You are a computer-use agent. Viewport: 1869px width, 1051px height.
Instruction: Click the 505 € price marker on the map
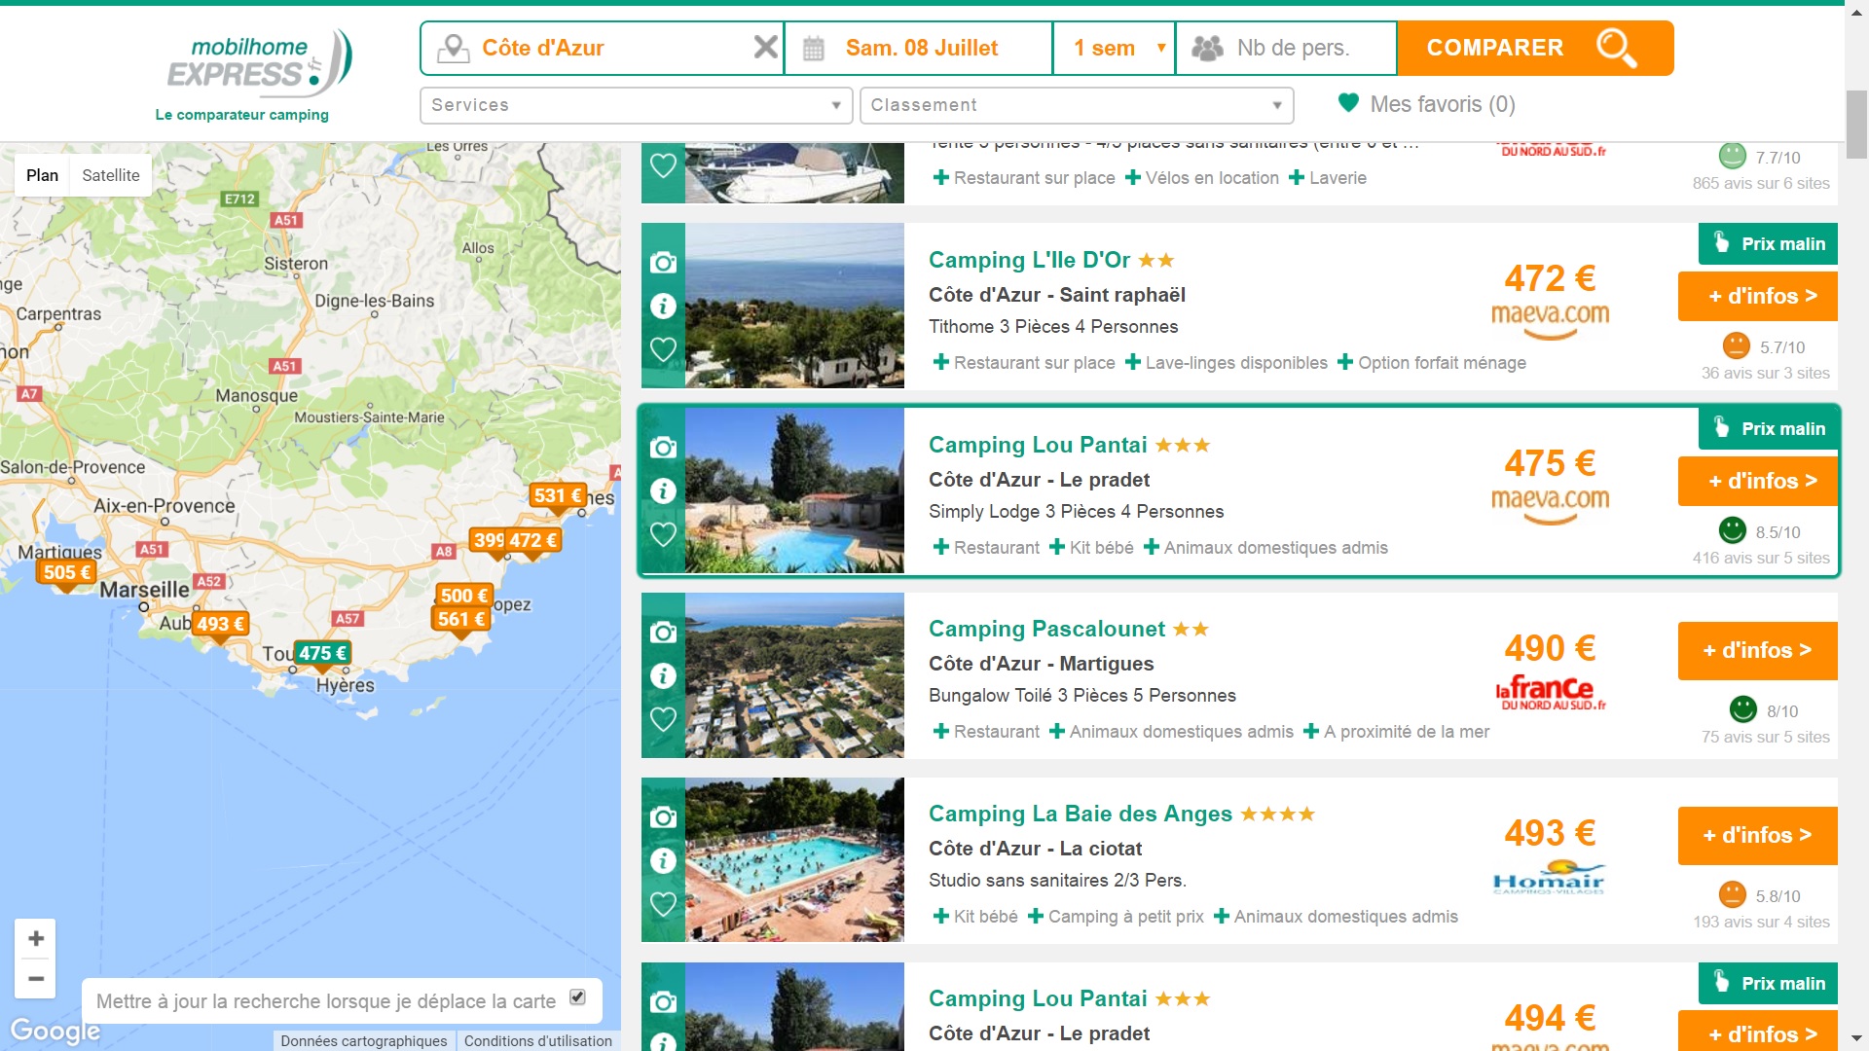(x=66, y=572)
